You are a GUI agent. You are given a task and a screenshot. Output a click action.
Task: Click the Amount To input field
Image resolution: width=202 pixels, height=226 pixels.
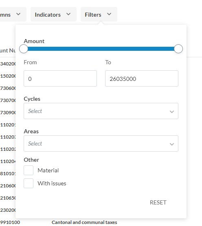click(x=142, y=78)
